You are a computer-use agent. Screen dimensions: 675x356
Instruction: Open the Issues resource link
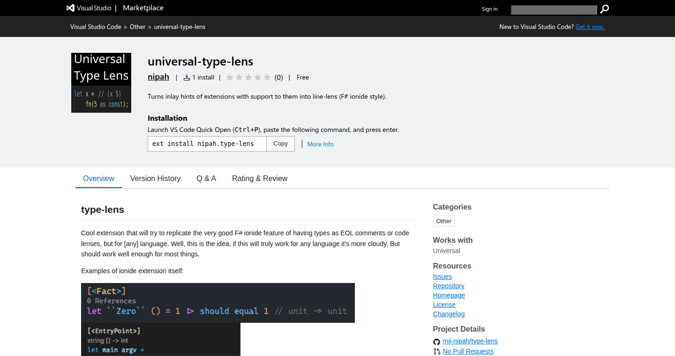point(442,276)
